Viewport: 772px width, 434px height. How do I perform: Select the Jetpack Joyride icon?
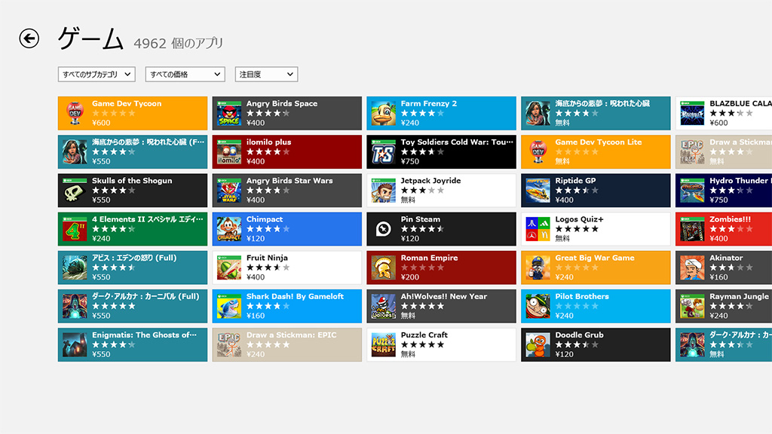click(384, 191)
